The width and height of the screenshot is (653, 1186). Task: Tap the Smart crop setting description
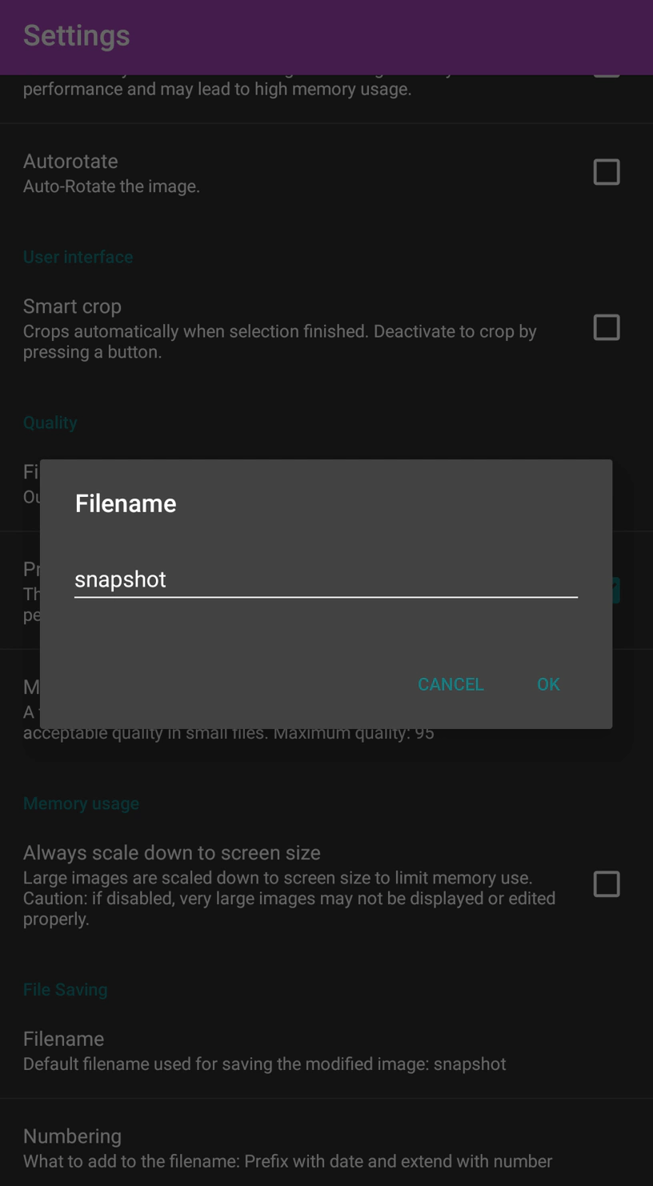coord(280,342)
